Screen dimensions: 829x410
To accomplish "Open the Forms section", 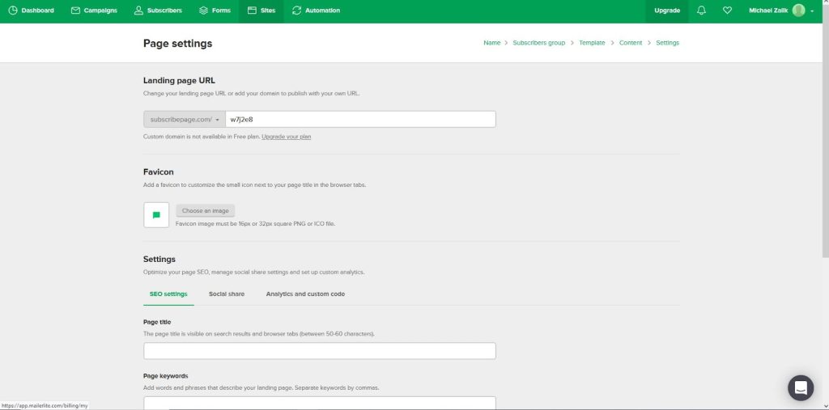I will tap(215, 11).
